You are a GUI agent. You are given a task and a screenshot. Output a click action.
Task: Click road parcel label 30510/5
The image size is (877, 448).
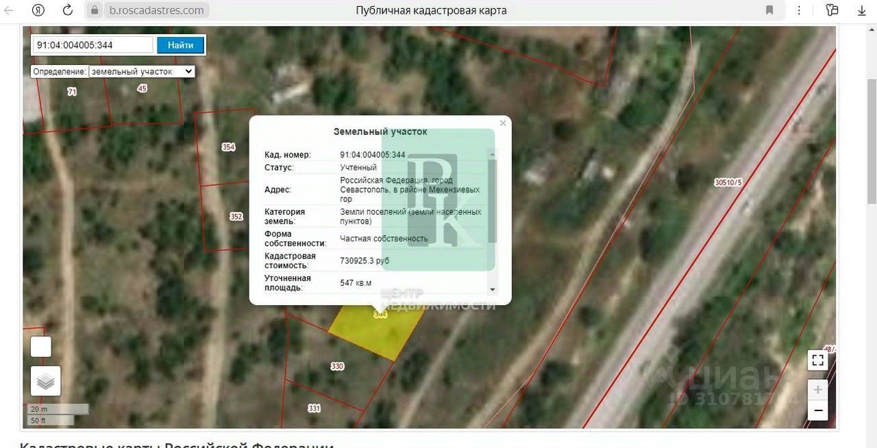pos(728,183)
